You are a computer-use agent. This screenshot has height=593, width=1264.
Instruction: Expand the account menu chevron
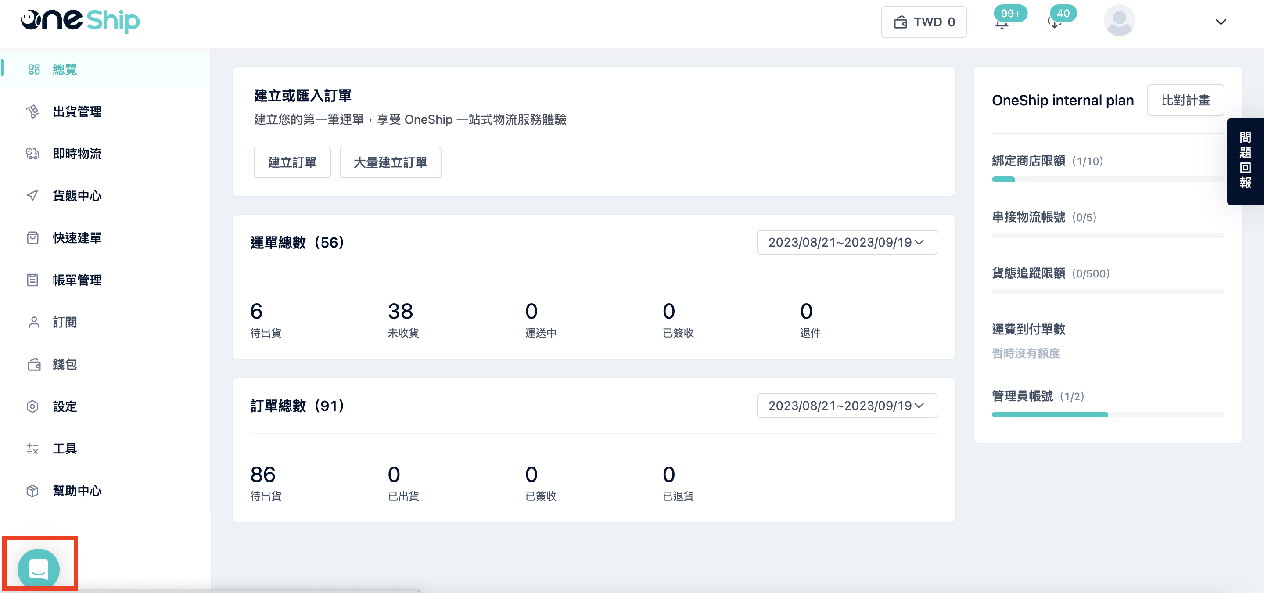(1220, 22)
